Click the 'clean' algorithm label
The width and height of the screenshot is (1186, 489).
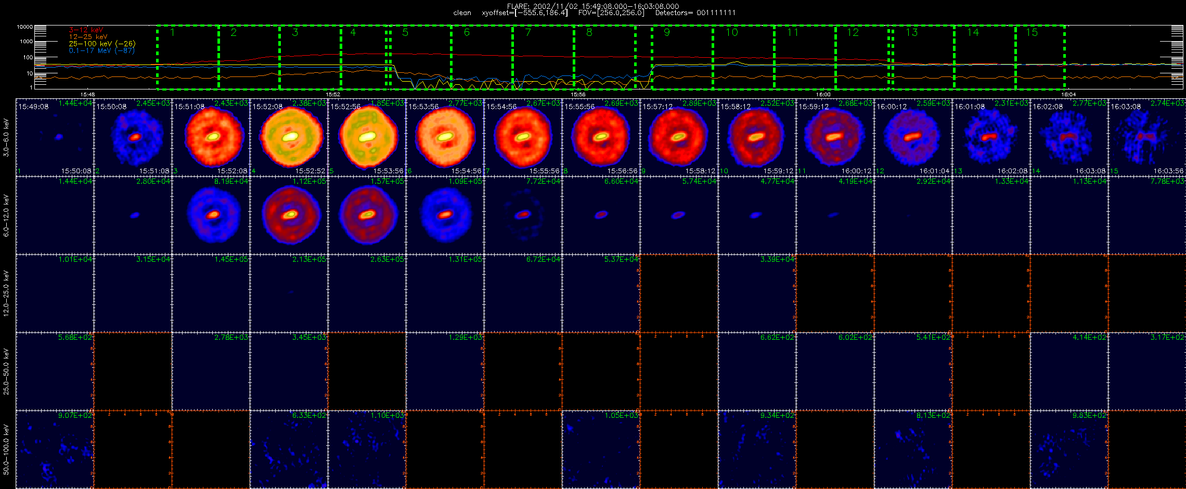(x=462, y=12)
